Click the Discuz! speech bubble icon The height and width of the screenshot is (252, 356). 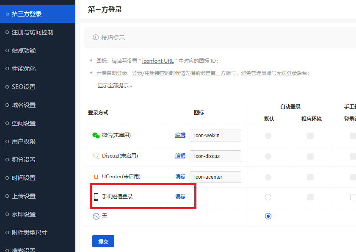pos(96,156)
